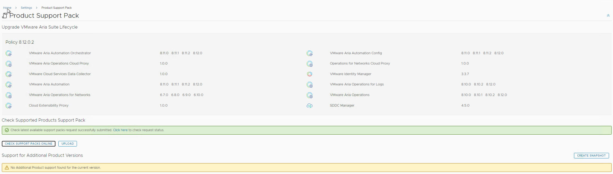The height and width of the screenshot is (174, 613).
Task: Click the Upgrade VMware Aria Suite Lifecycle heading
Action: coord(40,27)
